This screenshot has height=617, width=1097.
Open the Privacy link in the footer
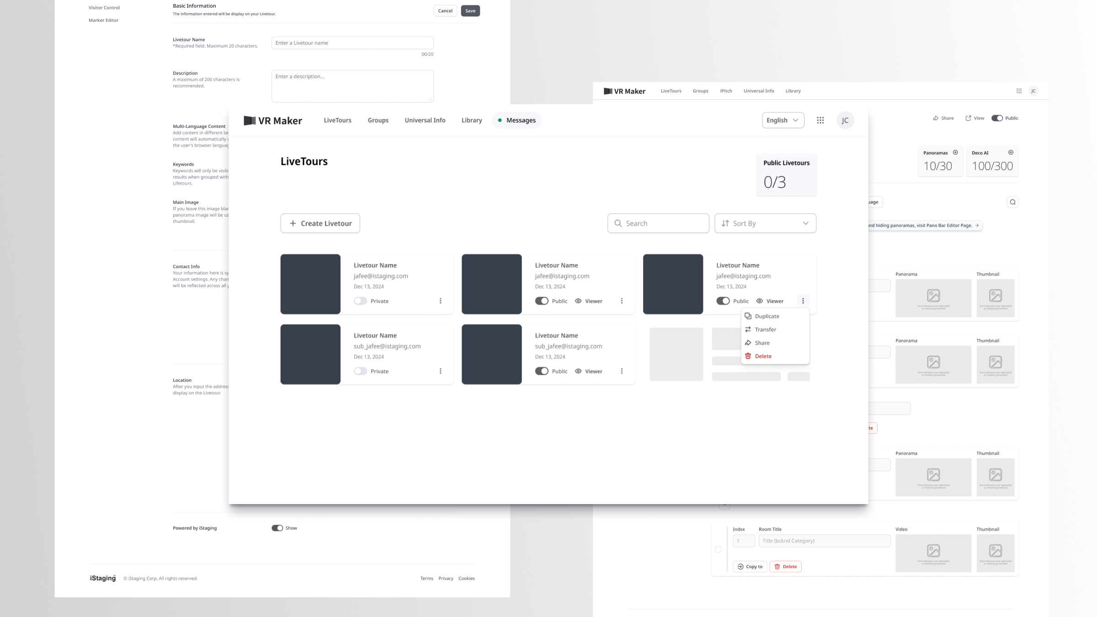tap(446, 578)
